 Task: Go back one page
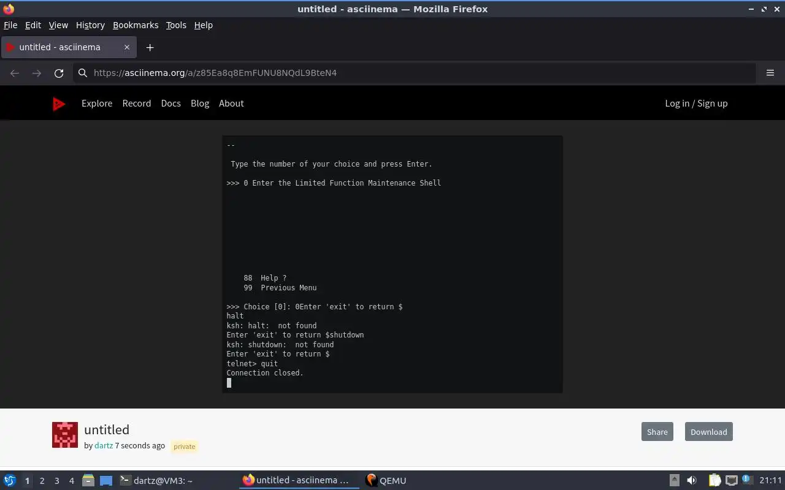(15, 73)
